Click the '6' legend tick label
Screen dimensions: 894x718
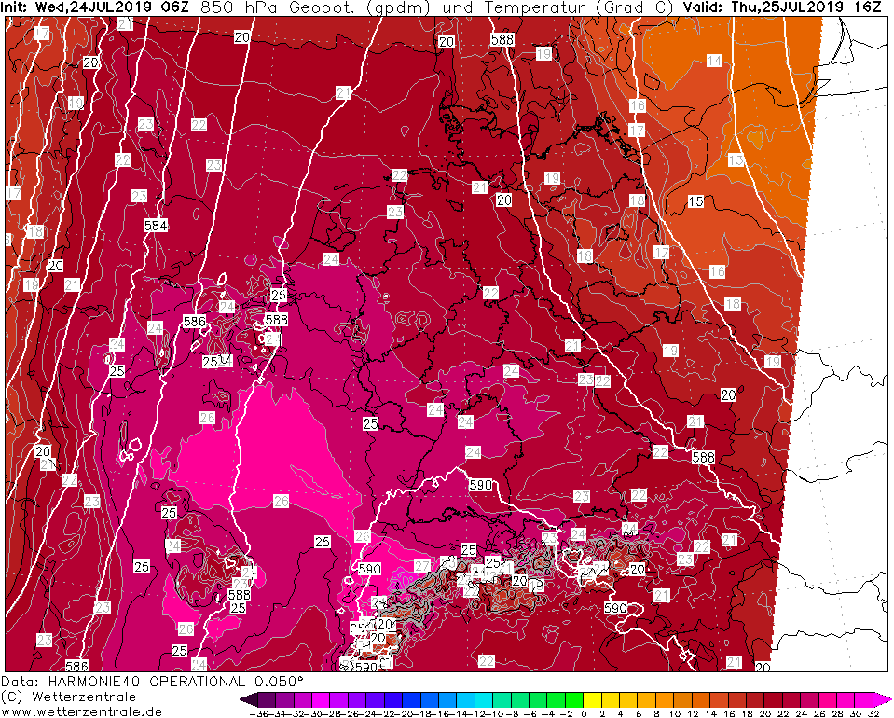(x=638, y=713)
